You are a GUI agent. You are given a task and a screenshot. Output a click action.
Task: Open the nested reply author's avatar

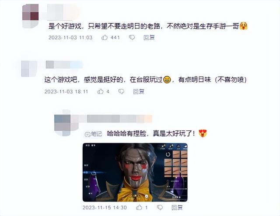pyautogui.click(x=62, y=122)
